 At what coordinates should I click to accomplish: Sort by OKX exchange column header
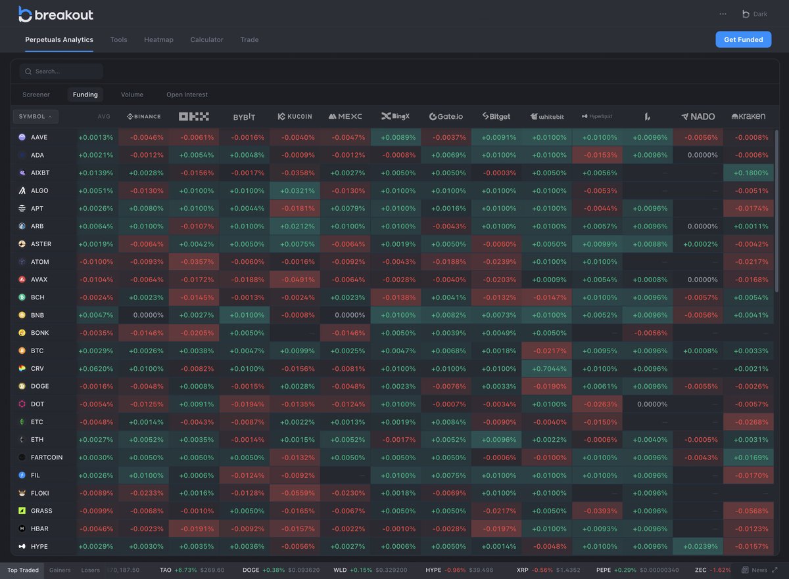(194, 116)
